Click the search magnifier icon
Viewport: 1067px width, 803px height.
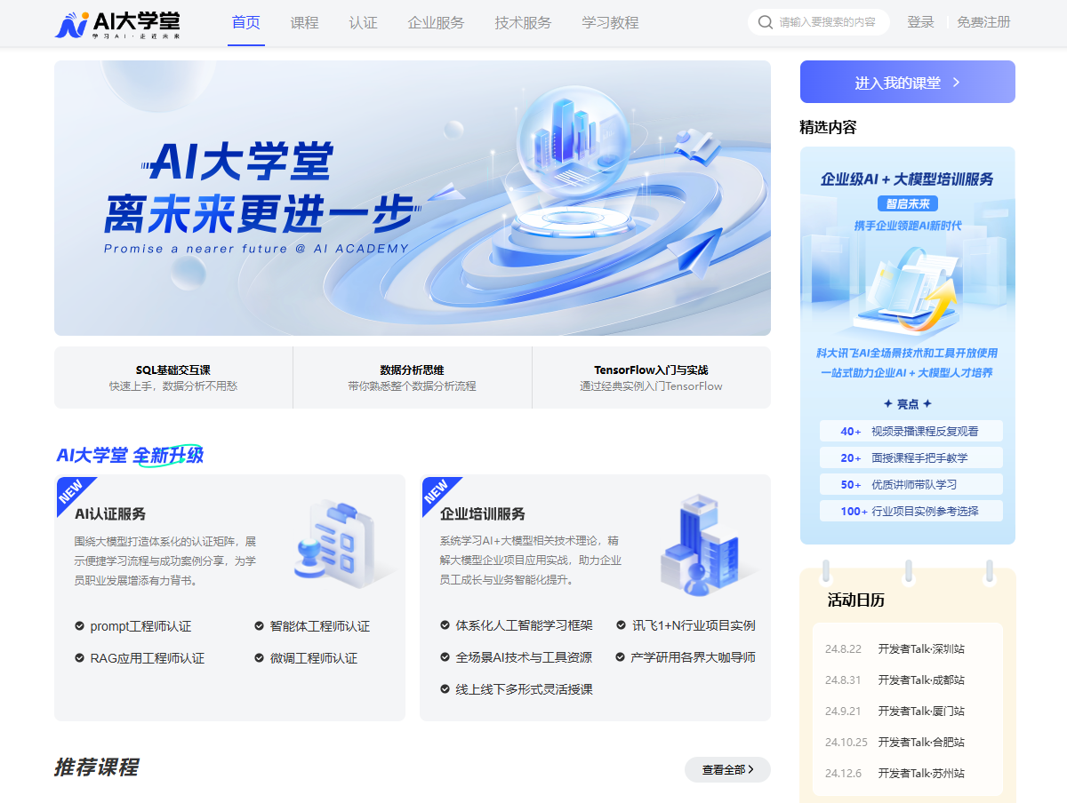[765, 22]
